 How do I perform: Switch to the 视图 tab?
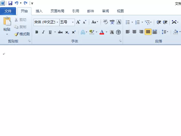click(120, 11)
